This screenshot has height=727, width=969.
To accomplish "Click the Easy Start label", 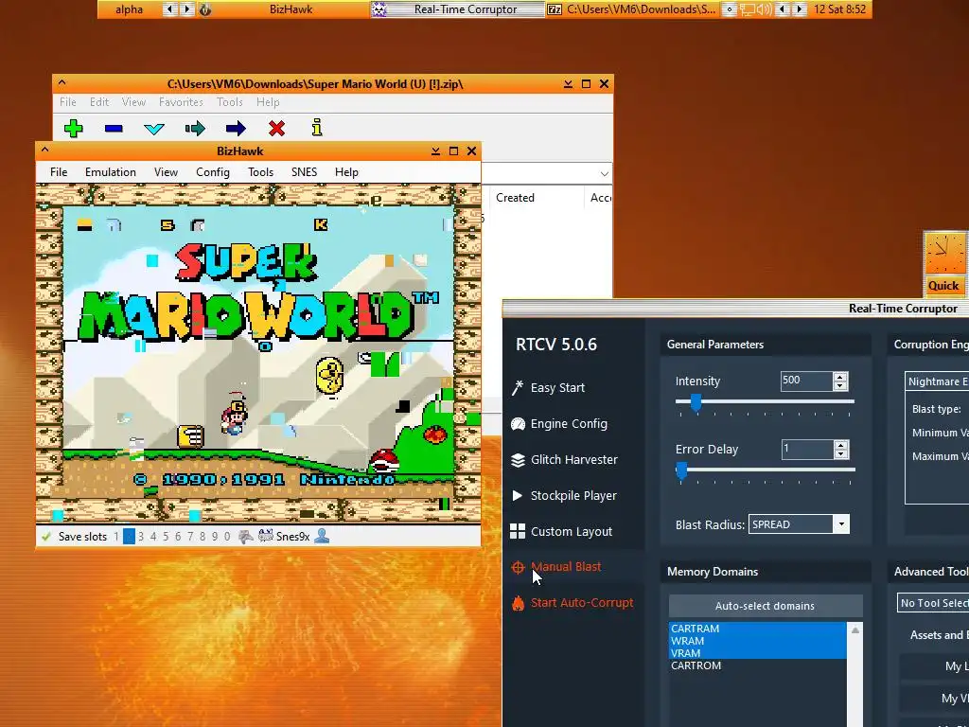I will (x=557, y=387).
